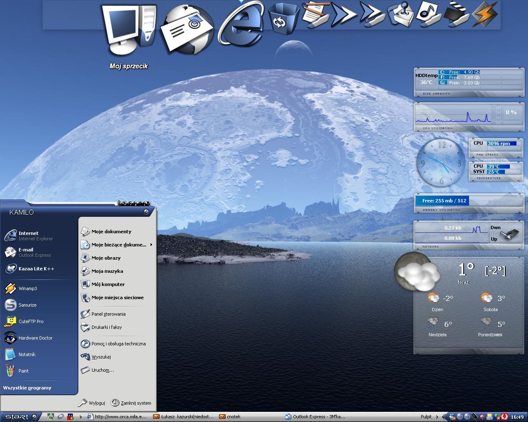Click the round button on start menu header
The height and width of the screenshot is (422, 528).
click(x=146, y=211)
